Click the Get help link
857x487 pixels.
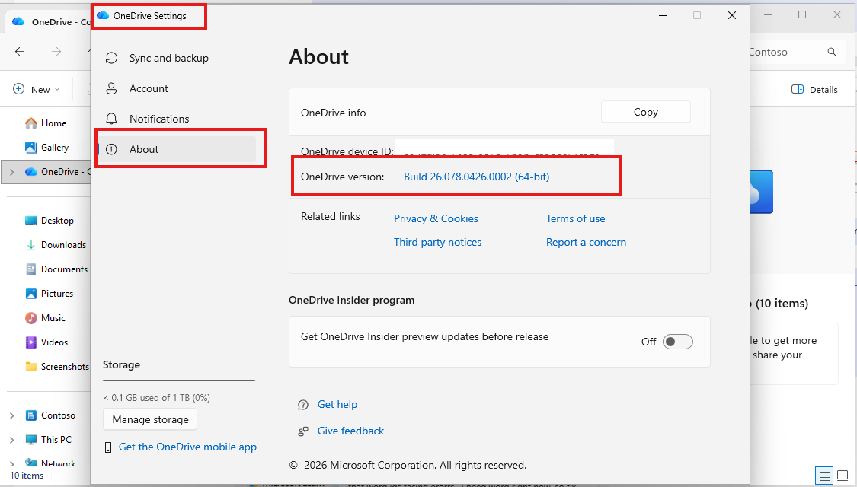pos(337,404)
